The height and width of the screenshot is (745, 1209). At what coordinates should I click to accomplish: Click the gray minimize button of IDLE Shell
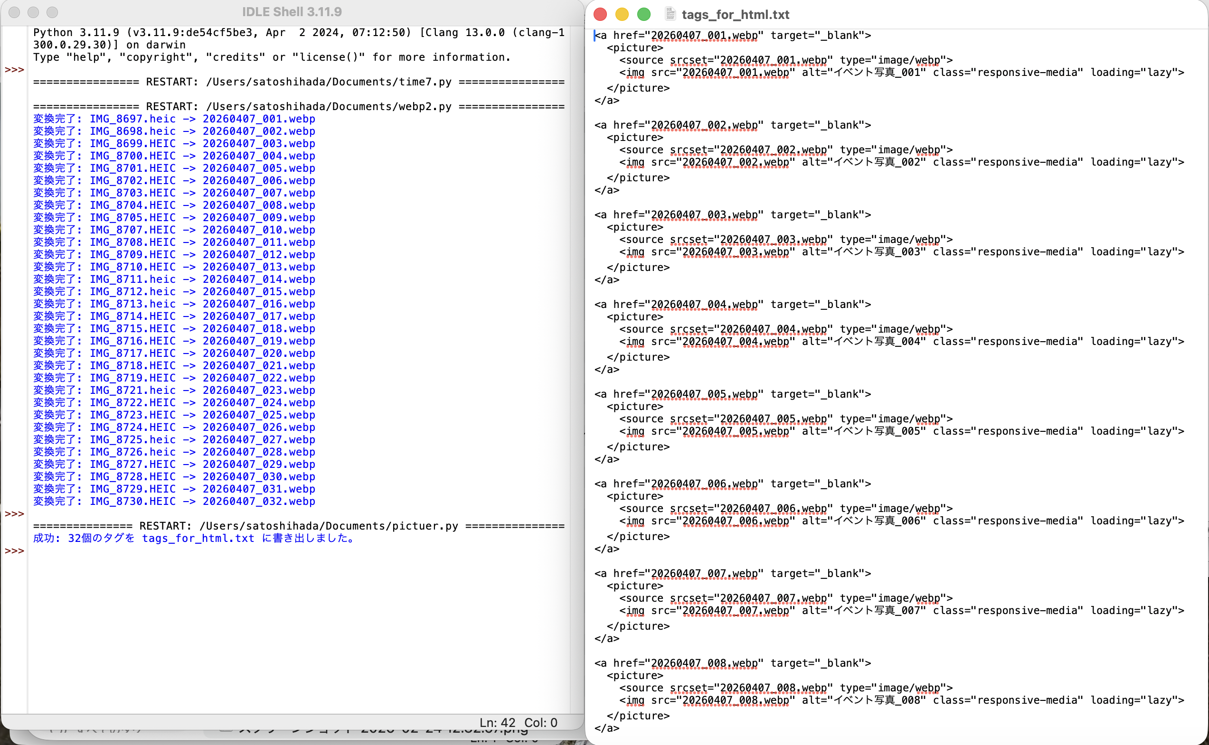33,12
